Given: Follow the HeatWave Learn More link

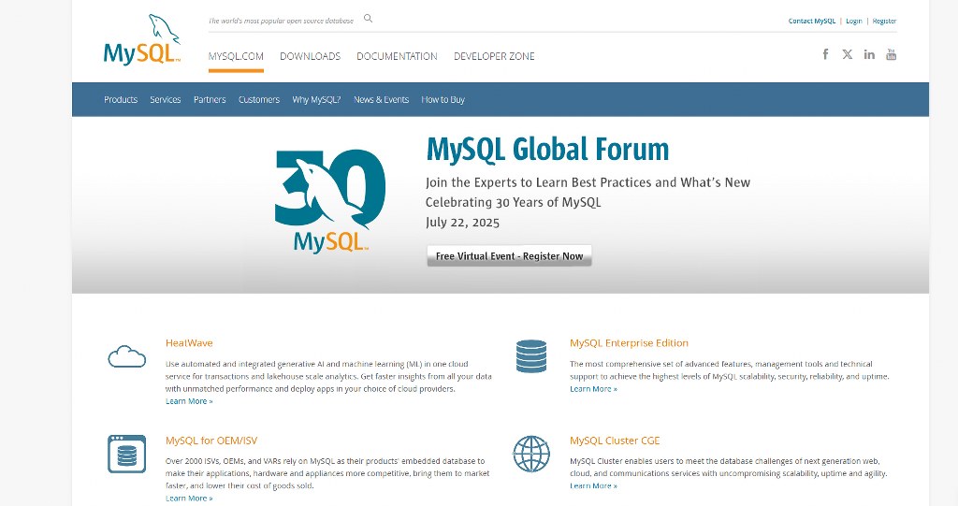Looking at the screenshot, I should point(188,401).
